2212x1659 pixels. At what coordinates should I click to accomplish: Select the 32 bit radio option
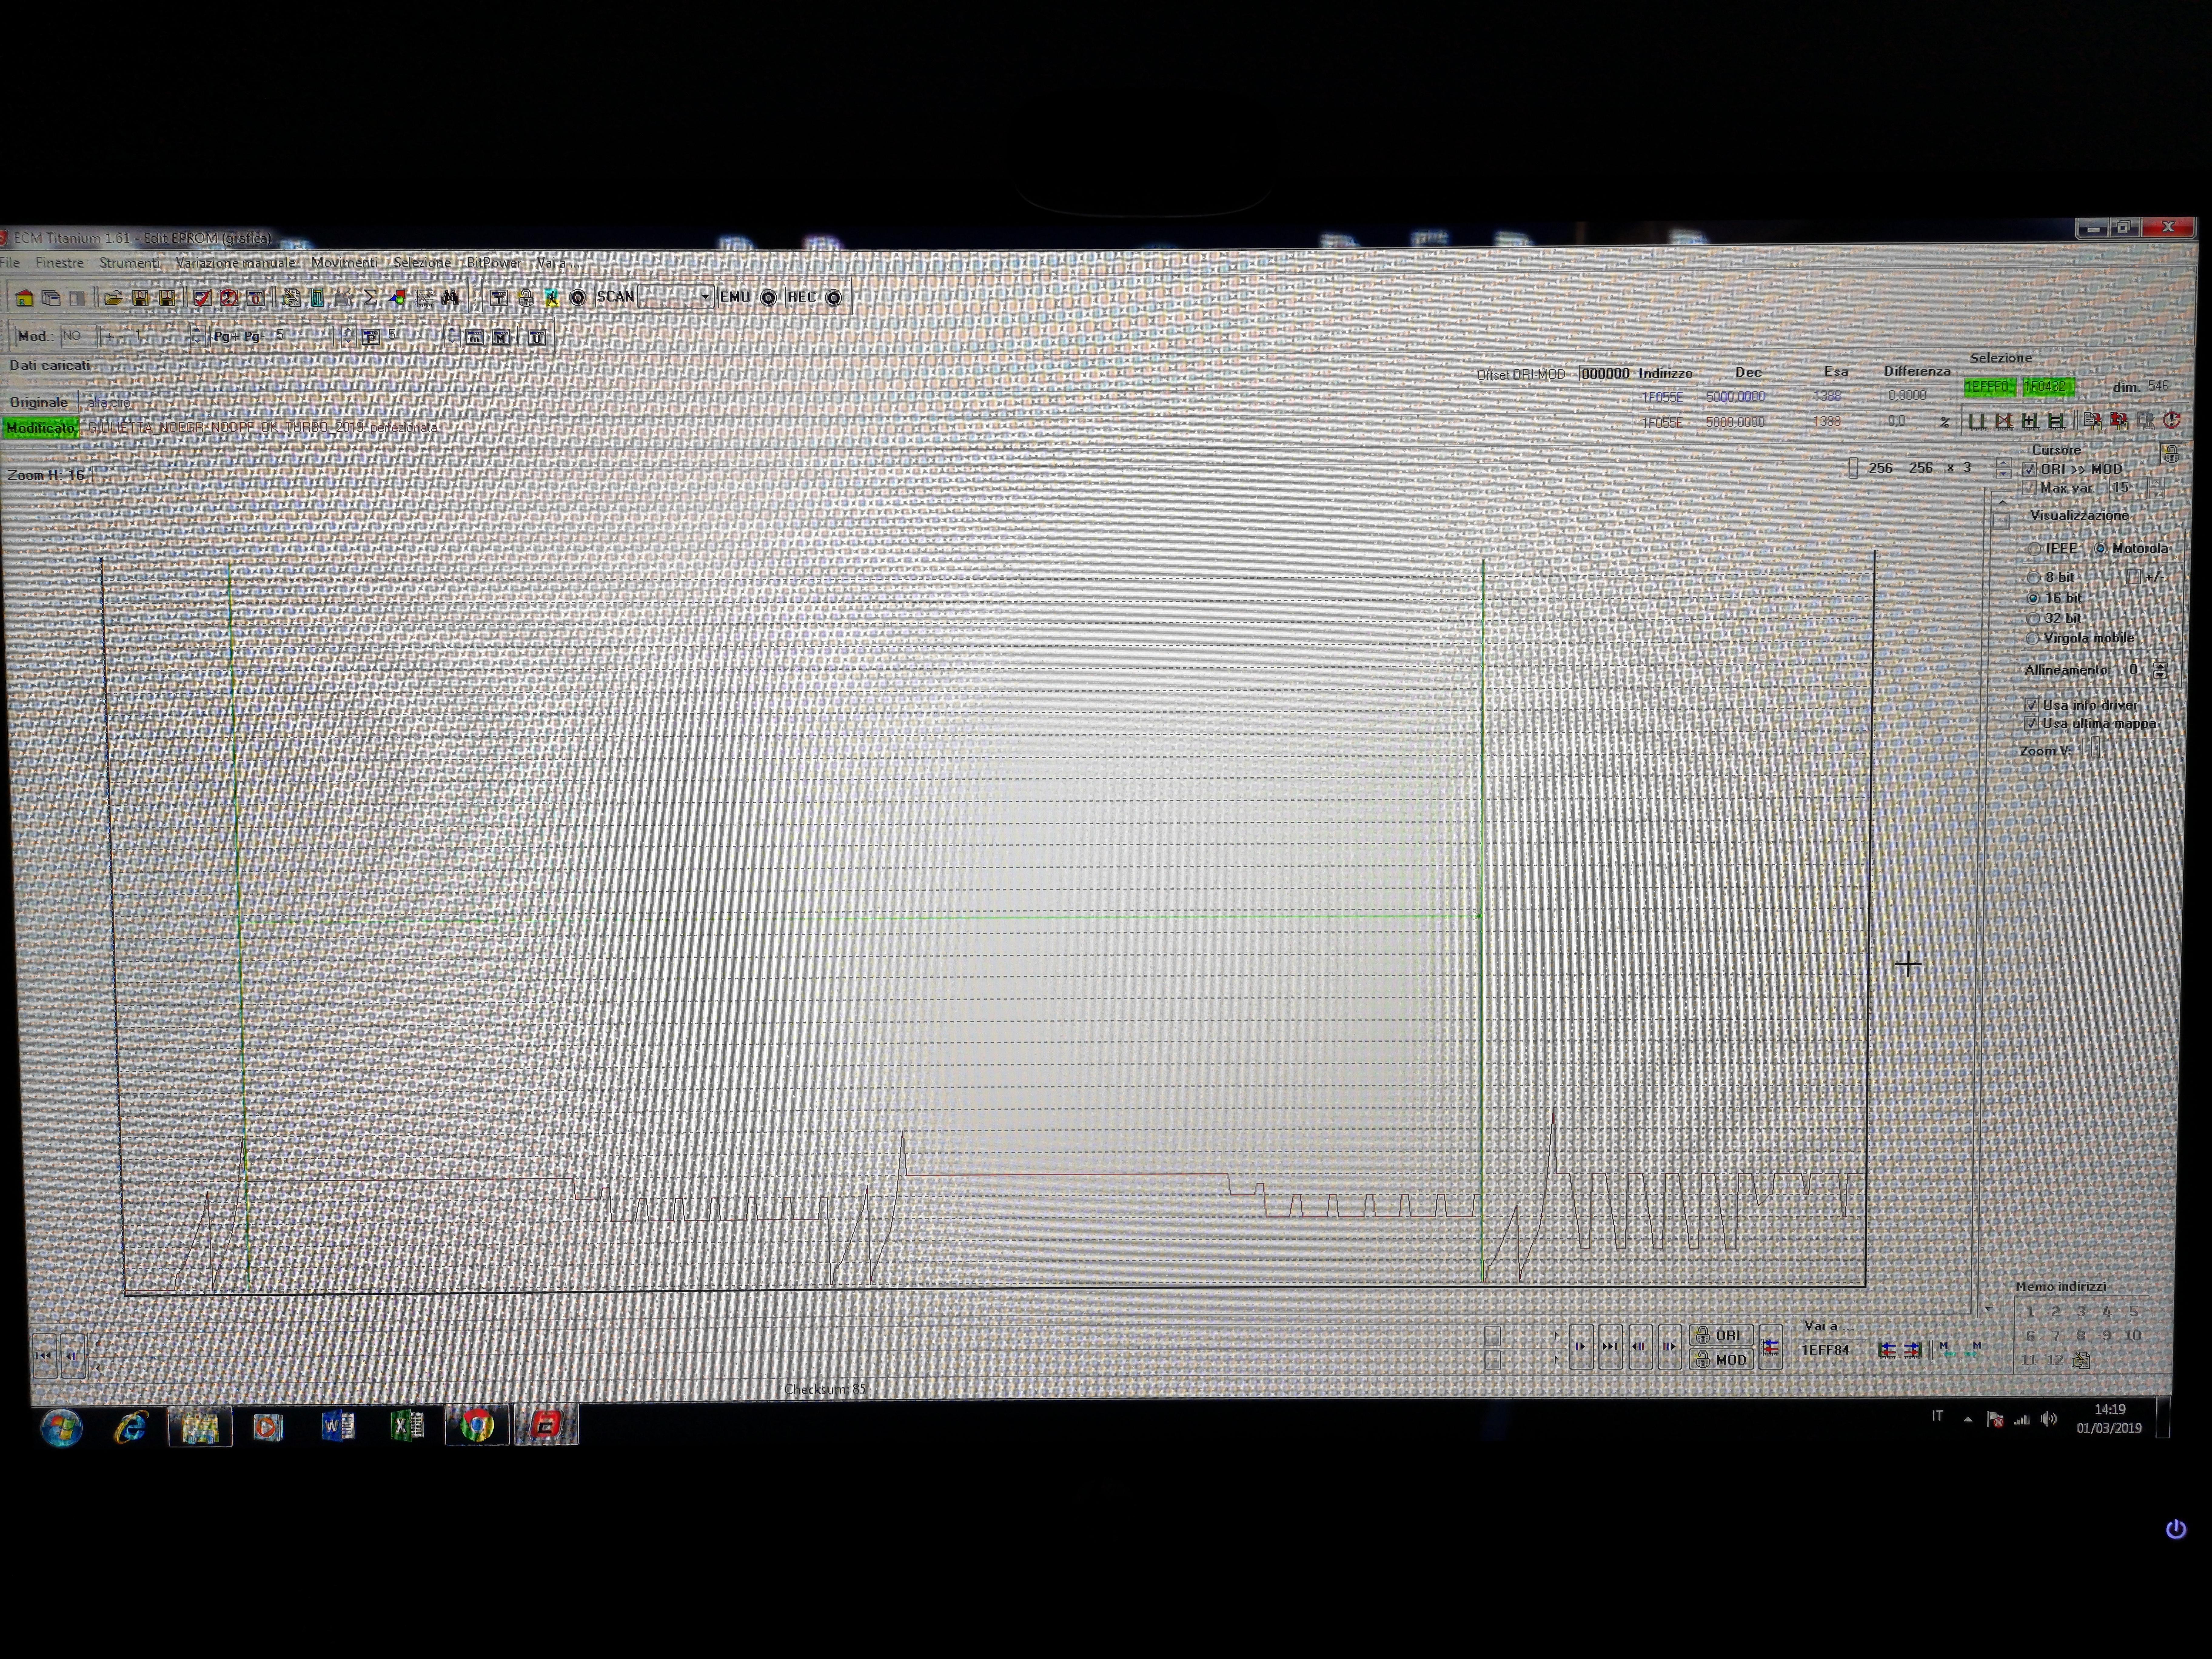[x=2033, y=619]
